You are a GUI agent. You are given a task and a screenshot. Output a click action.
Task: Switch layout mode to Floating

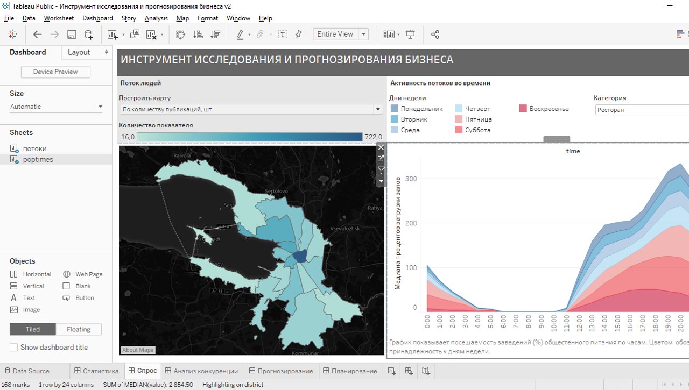coord(79,329)
